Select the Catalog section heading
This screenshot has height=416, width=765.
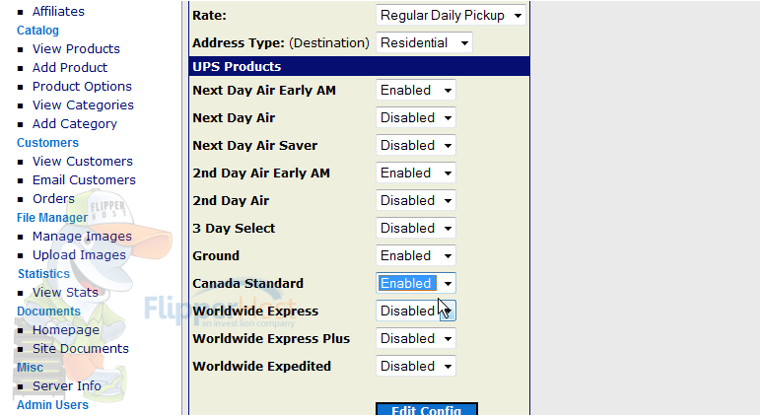coord(37,31)
